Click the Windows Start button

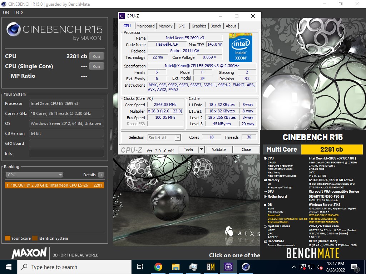9,267
